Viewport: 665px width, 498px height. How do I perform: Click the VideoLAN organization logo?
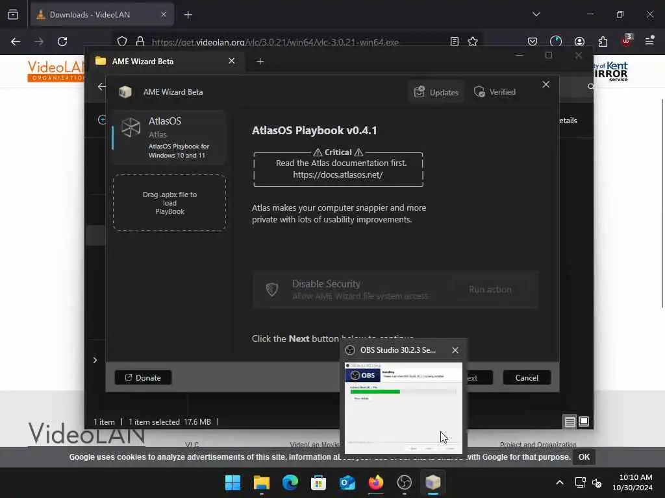(56, 71)
